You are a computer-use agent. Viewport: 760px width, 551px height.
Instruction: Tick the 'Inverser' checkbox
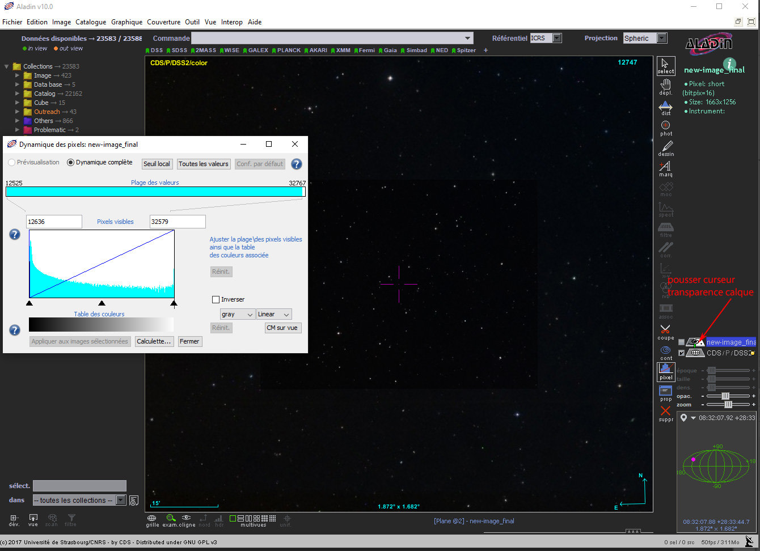216,299
